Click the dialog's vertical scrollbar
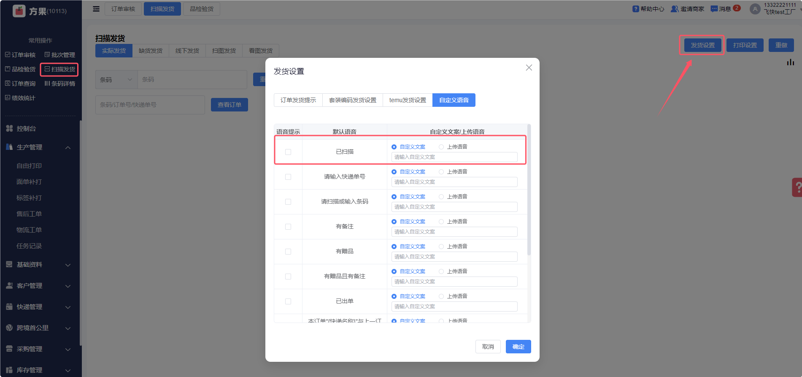The image size is (802, 377). [x=529, y=190]
